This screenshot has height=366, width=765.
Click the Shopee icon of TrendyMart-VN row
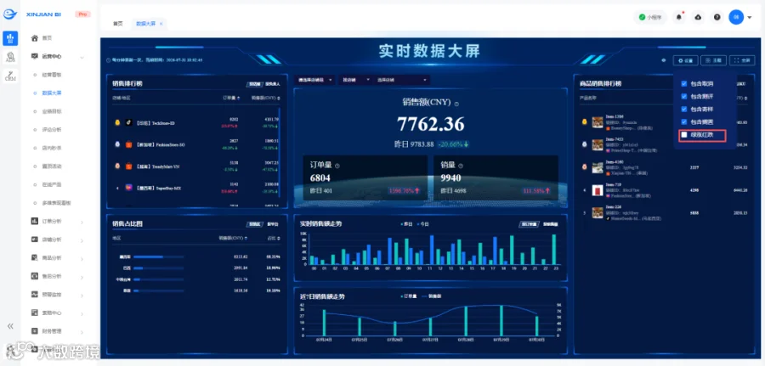(129, 166)
